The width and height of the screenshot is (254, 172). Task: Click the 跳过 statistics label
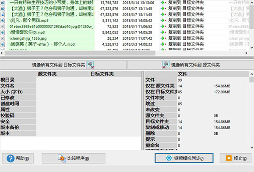[150, 104]
